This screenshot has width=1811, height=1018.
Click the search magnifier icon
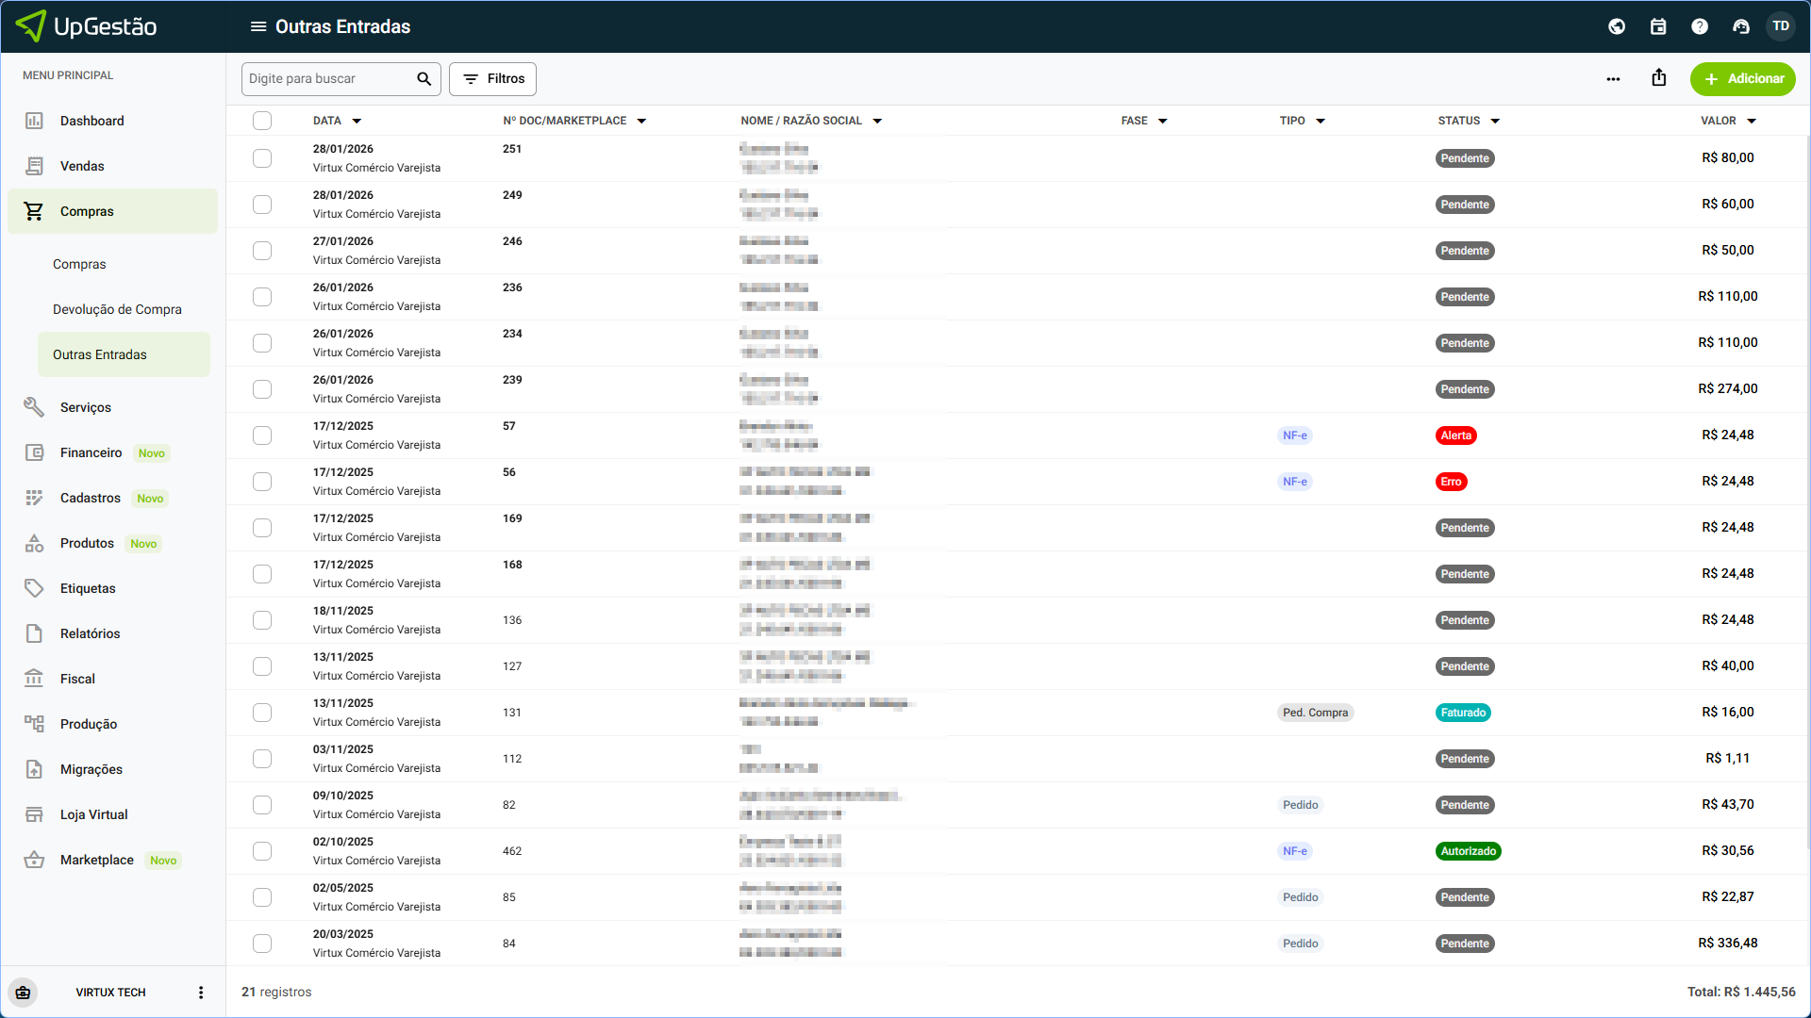[424, 79]
